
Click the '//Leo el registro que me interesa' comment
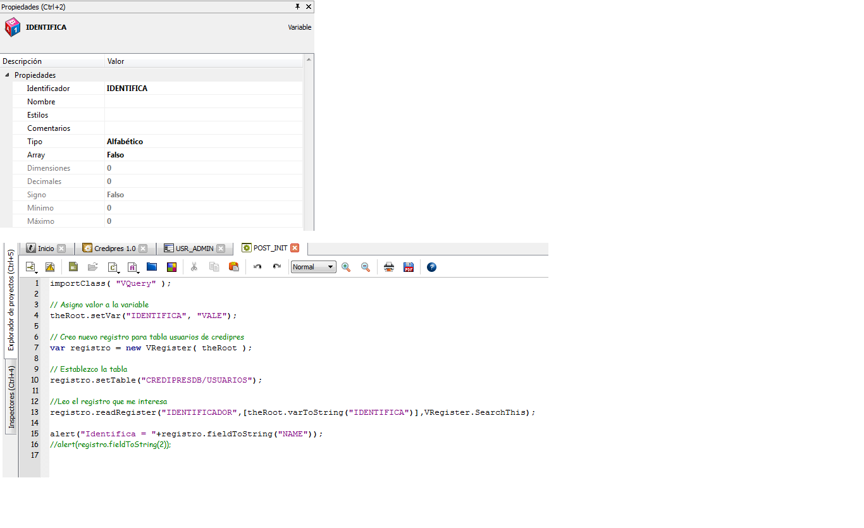click(108, 402)
